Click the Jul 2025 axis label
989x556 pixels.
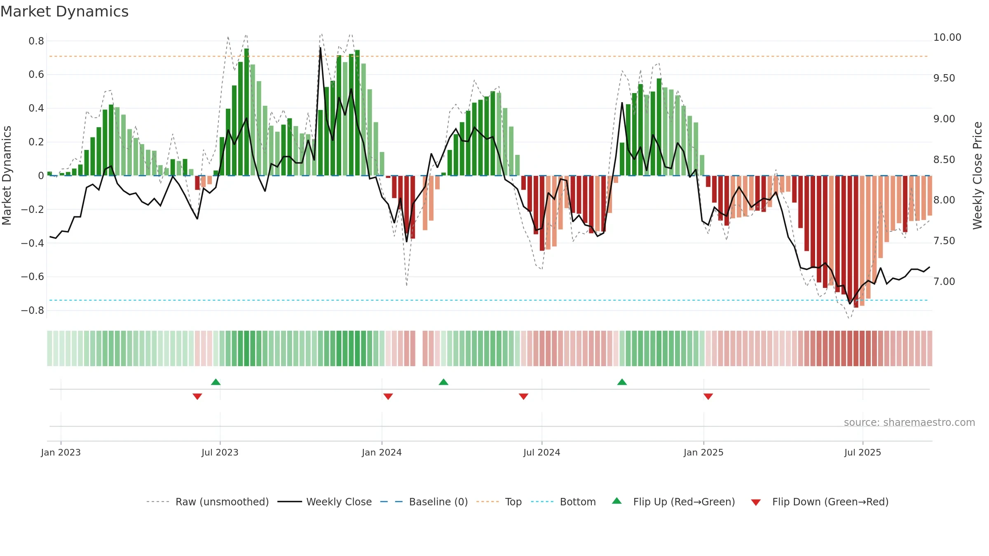[863, 452]
